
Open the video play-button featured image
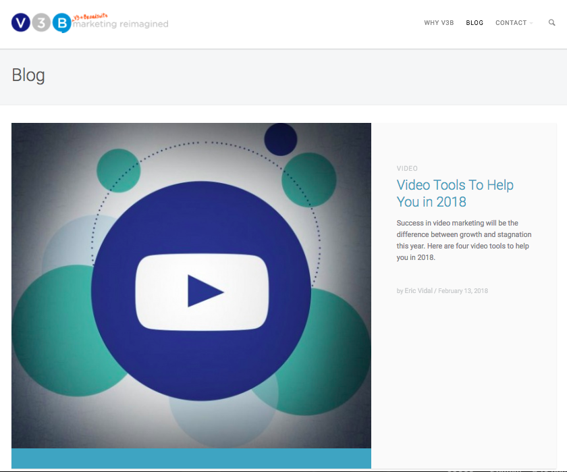point(191,286)
